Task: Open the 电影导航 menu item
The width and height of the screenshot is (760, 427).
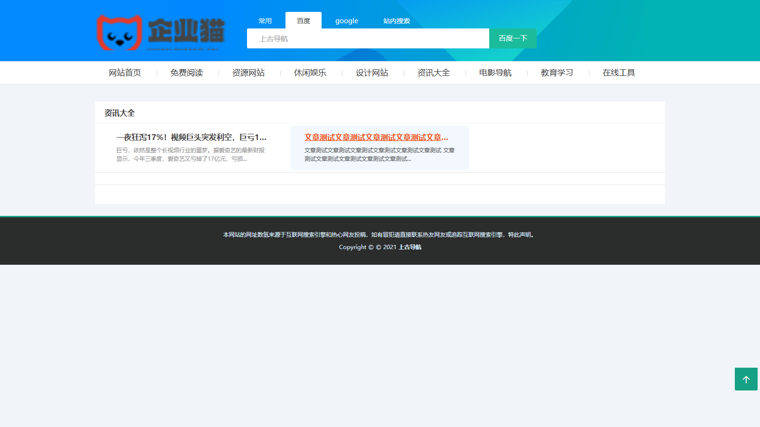Action: coord(495,73)
